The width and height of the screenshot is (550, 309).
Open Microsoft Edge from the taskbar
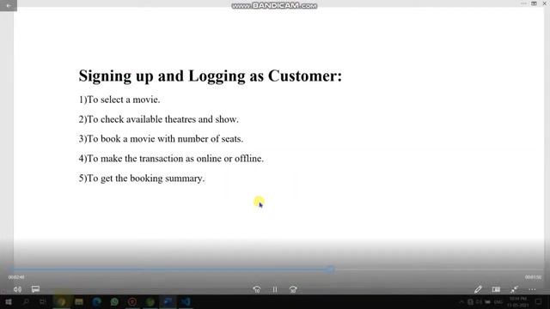click(97, 302)
